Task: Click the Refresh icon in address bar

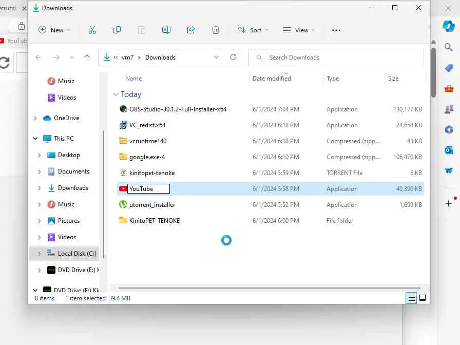Action: 233,57
